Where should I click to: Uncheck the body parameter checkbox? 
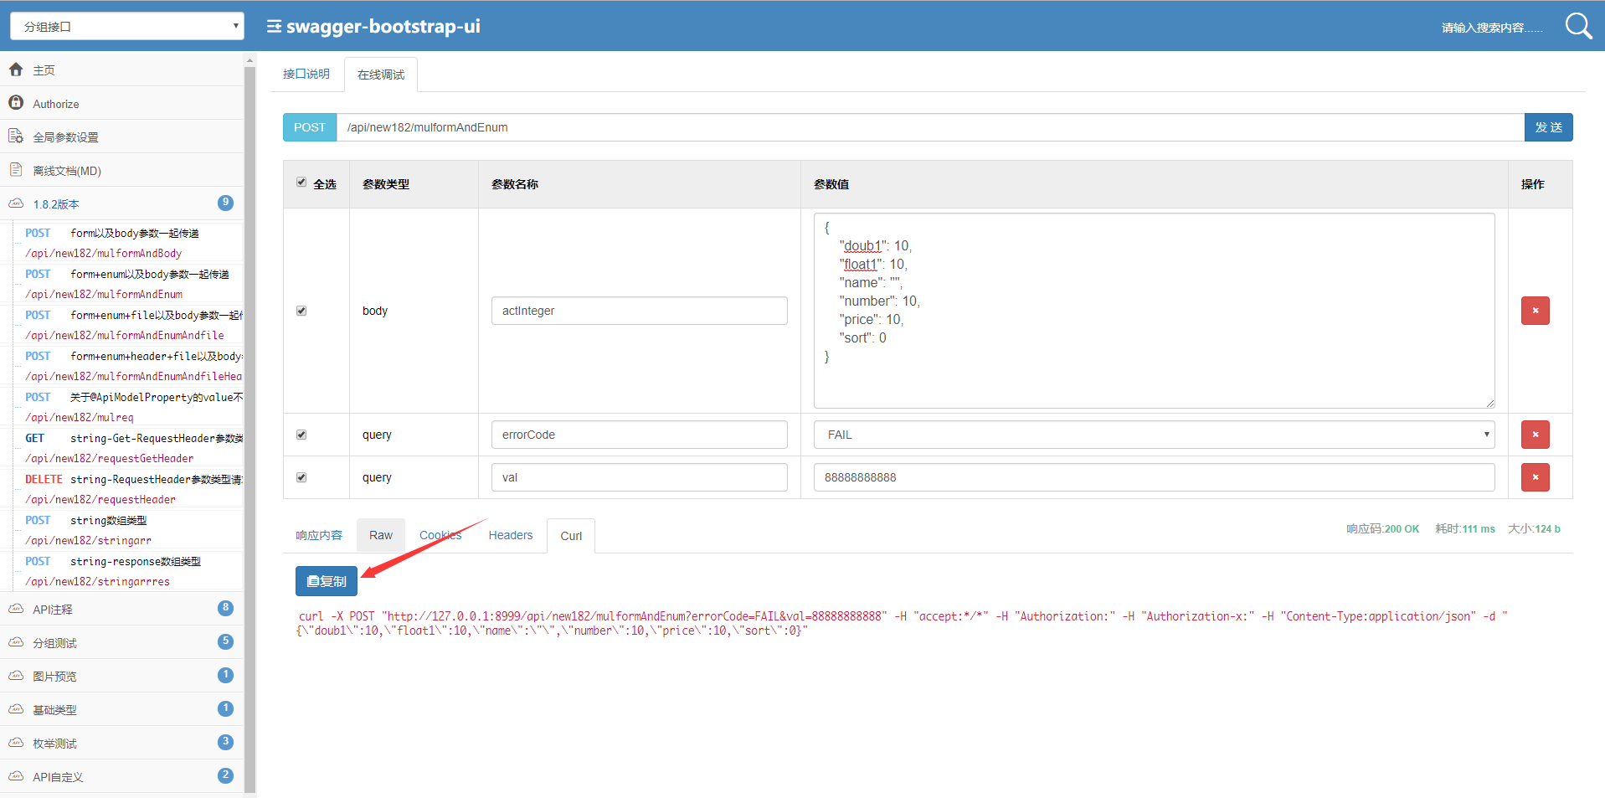301,311
